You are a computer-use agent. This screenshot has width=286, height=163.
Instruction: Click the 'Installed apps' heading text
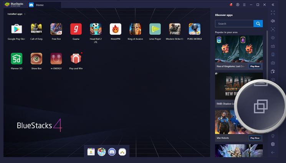15,14
